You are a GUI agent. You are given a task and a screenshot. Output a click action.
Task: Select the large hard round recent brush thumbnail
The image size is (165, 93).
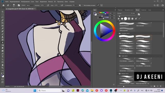point(126,19)
